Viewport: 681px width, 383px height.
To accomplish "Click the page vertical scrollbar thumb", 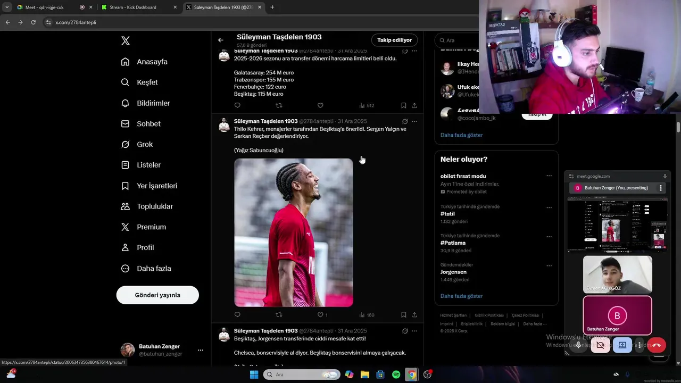I will pyautogui.click(x=678, y=127).
